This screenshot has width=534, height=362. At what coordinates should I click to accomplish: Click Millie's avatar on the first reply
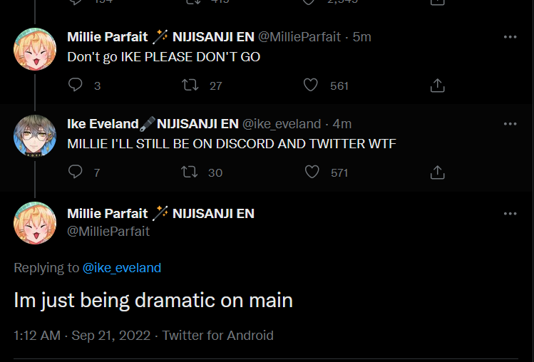[x=35, y=49]
